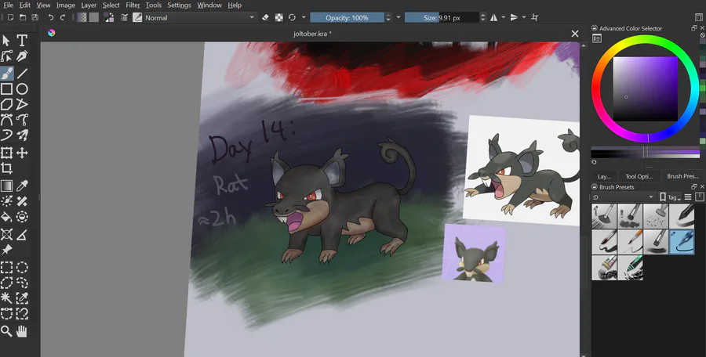
Task: Select the Text tool
Action: click(x=22, y=41)
